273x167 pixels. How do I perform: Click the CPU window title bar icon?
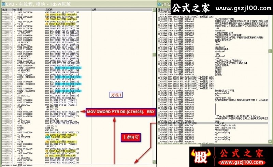coord(3,4)
